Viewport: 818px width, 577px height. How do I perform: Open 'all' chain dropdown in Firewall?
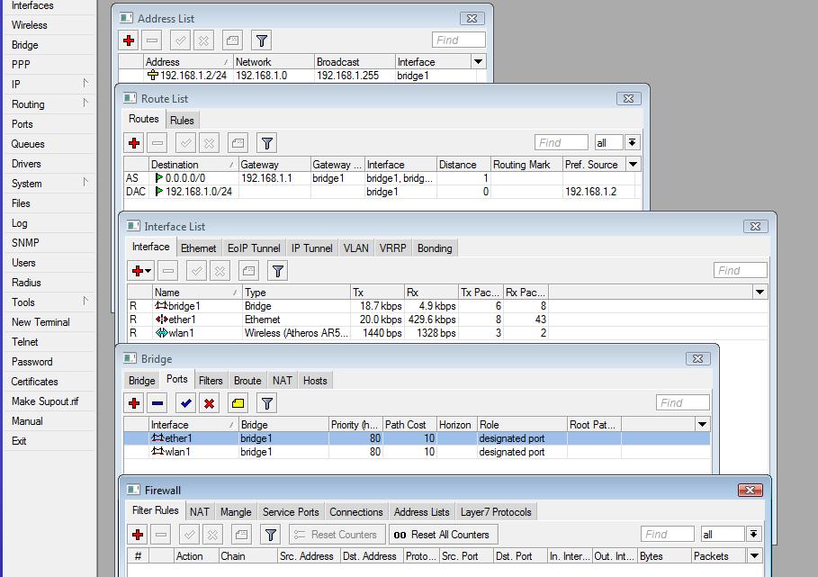753,534
